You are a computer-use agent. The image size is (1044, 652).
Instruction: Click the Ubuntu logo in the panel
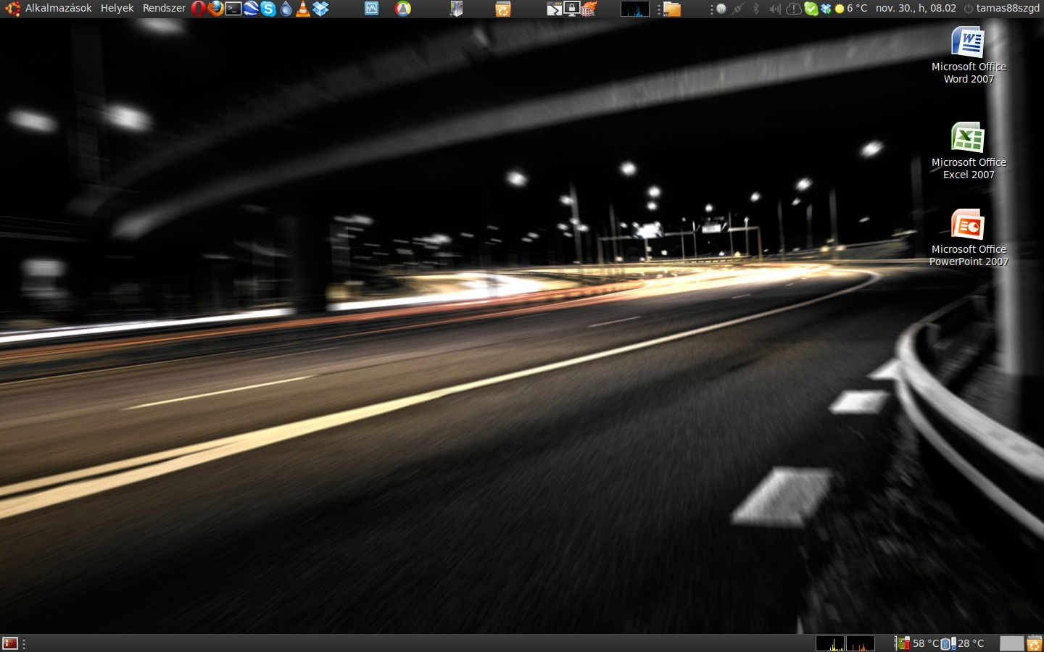pyautogui.click(x=12, y=9)
